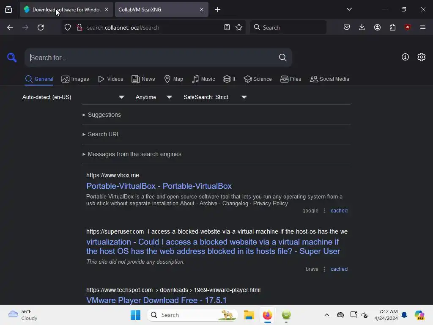Screen dimensions: 433x325
Task: Open the list all tabs dropdown
Action: (349, 9)
